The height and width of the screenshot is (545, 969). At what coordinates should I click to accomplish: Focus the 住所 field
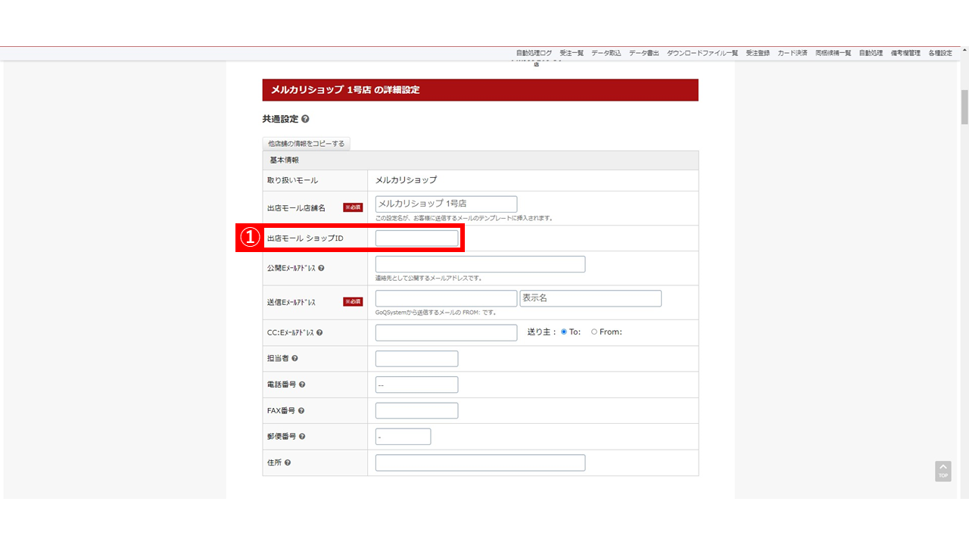[x=480, y=462]
